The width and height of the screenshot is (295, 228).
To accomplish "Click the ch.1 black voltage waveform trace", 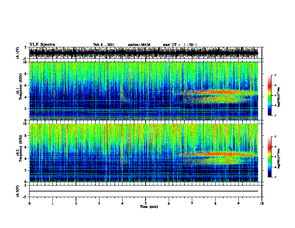I will click(x=144, y=53).
